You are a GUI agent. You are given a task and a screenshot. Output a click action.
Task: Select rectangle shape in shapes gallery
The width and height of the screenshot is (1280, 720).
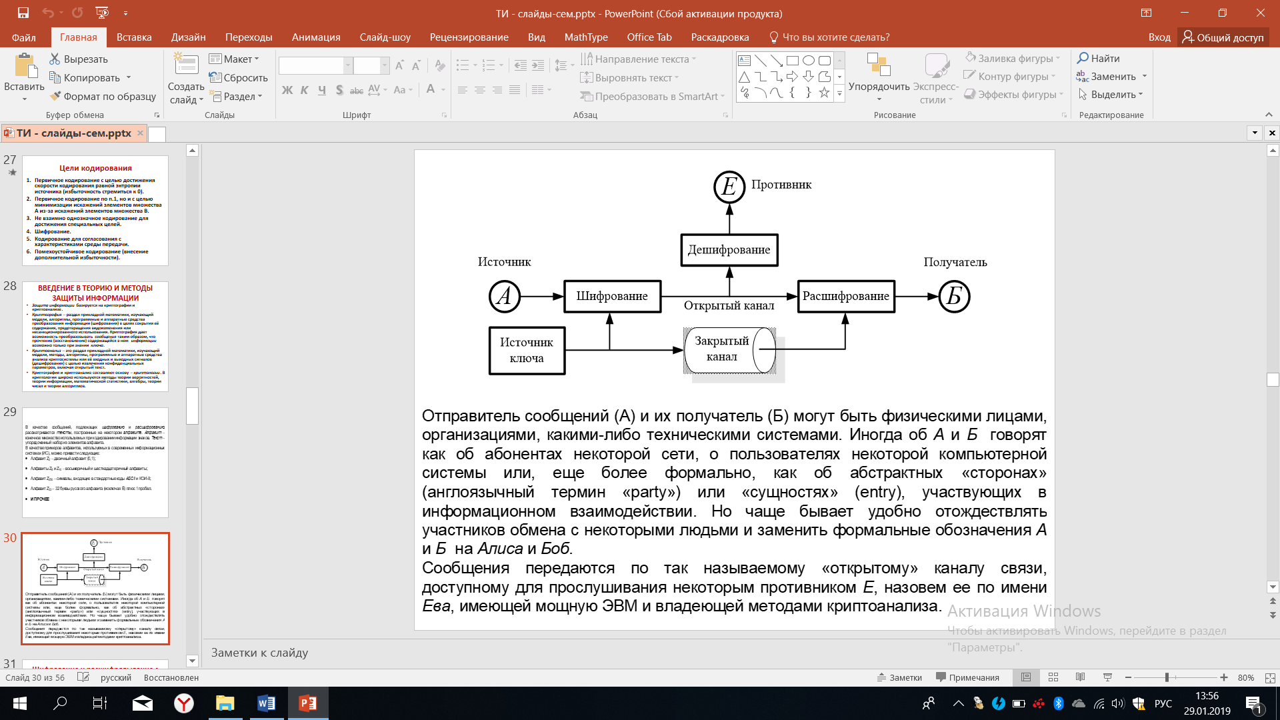coord(792,60)
